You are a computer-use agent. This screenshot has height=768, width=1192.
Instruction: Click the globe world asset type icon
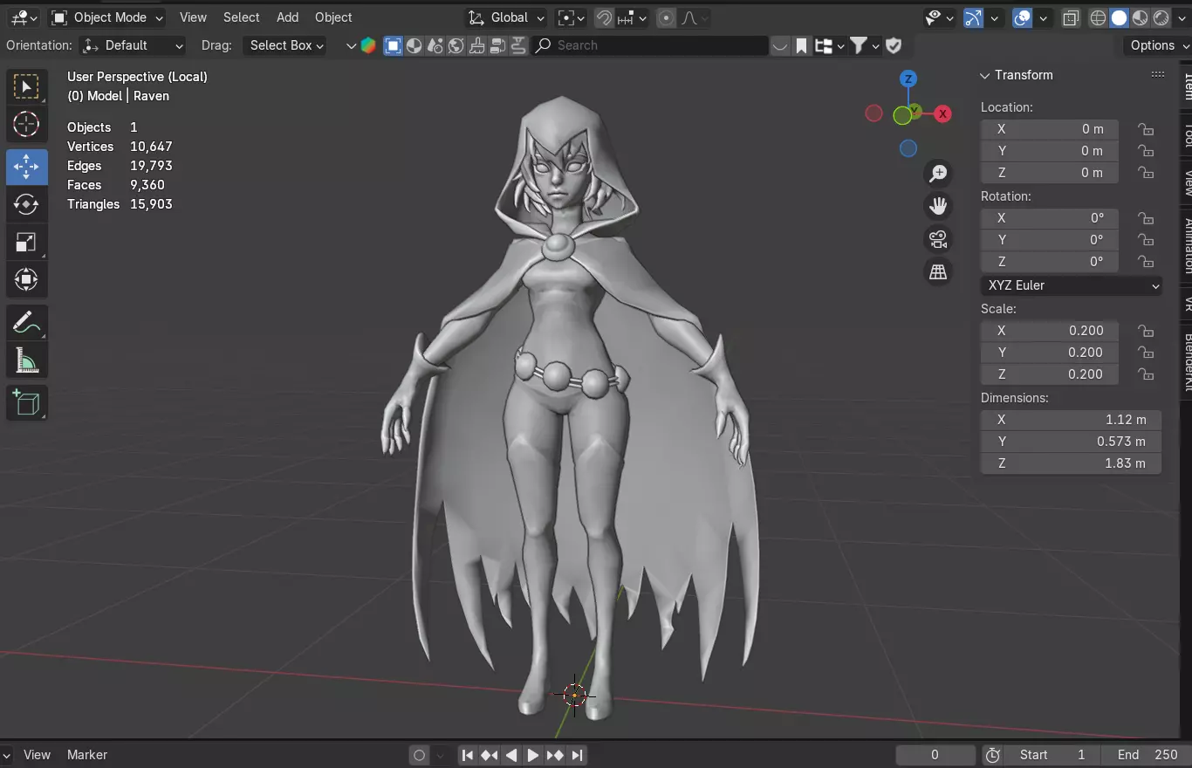[x=456, y=45]
